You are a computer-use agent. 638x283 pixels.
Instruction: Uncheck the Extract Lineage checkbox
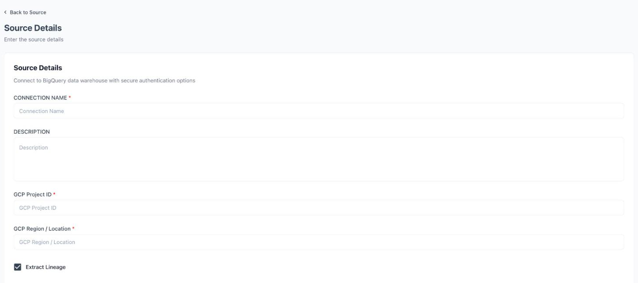(x=18, y=267)
